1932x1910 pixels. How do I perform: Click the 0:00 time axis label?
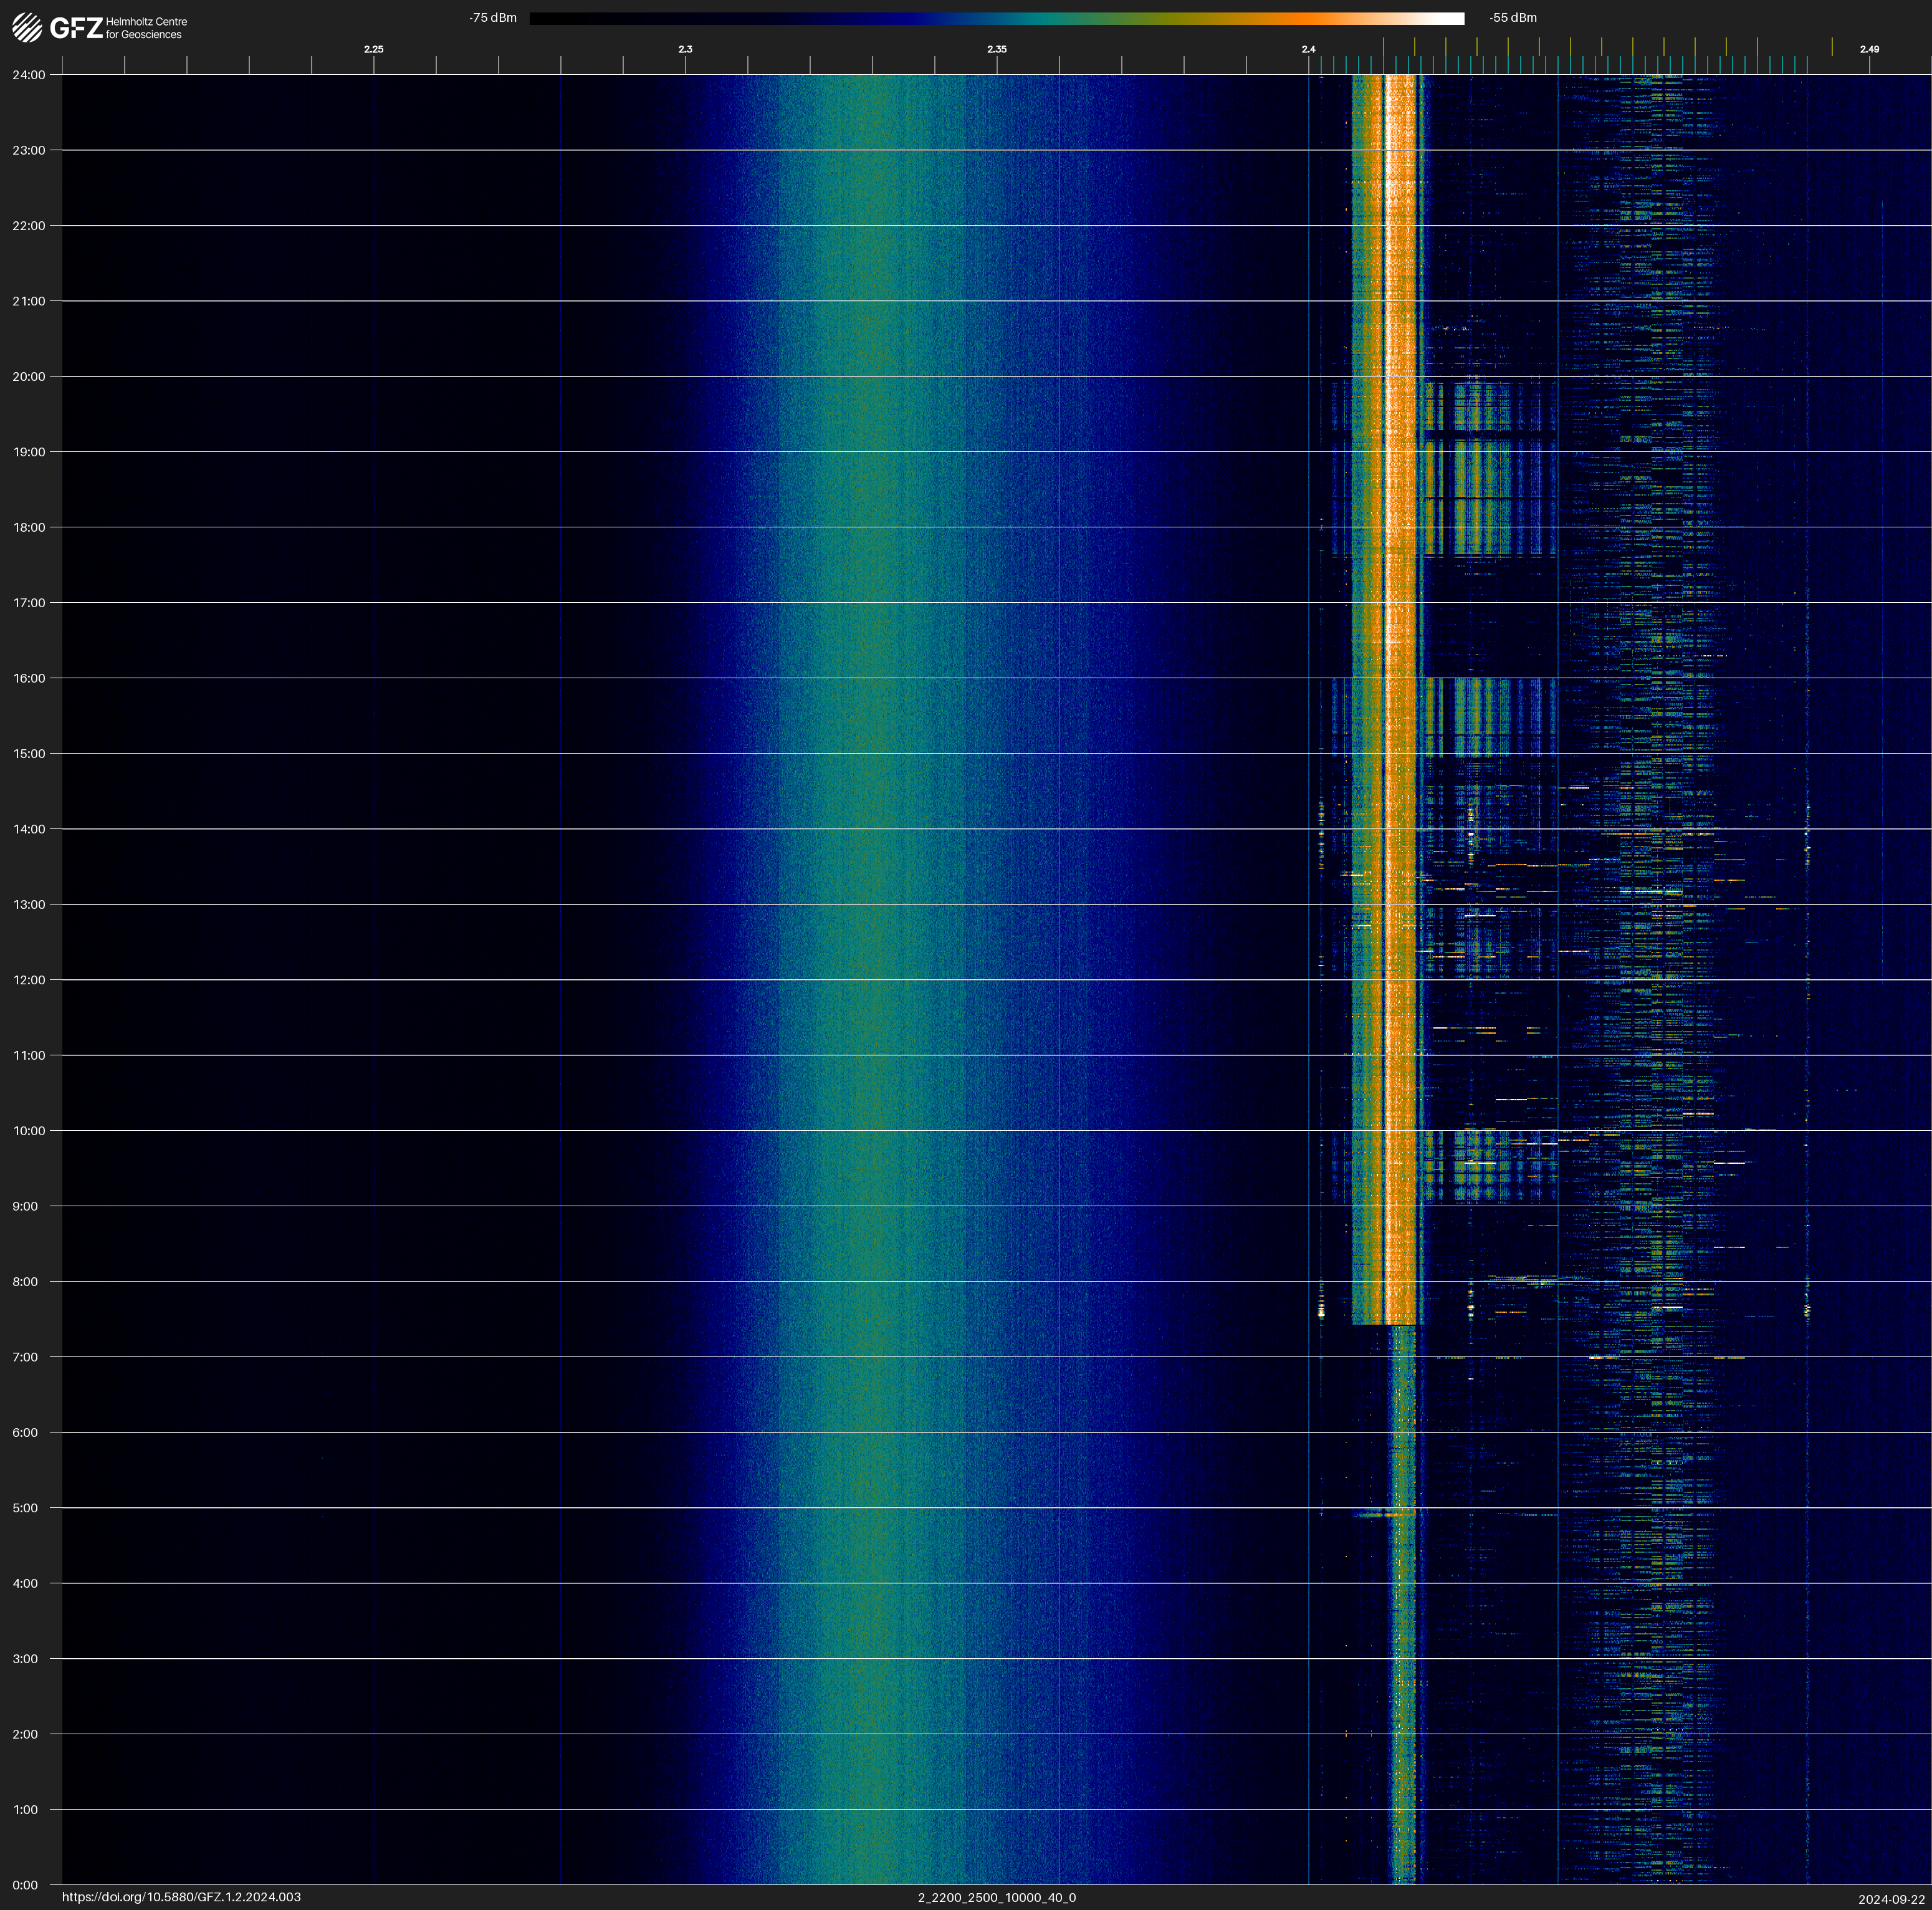25,1885
